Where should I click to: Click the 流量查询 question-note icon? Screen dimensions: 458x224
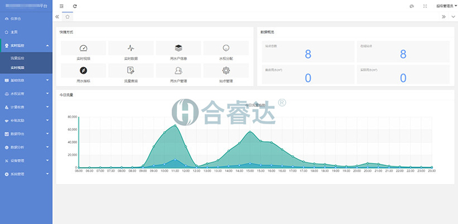[x=131, y=70]
